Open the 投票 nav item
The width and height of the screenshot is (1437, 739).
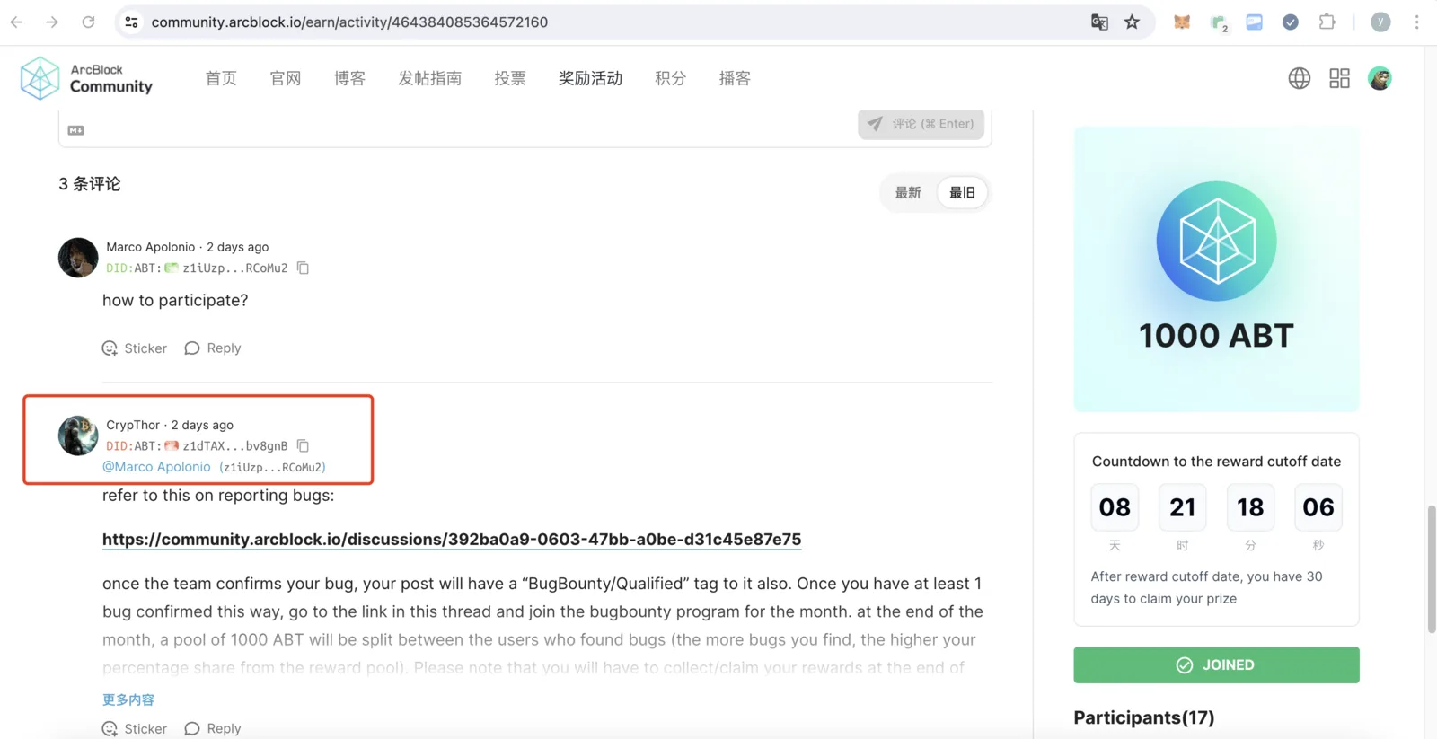click(510, 78)
